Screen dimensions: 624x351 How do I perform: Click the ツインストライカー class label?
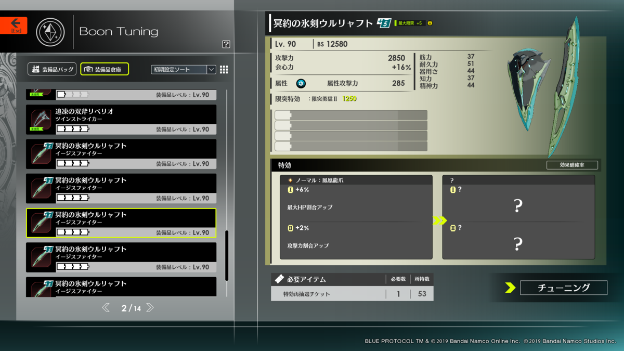pyautogui.click(x=79, y=119)
